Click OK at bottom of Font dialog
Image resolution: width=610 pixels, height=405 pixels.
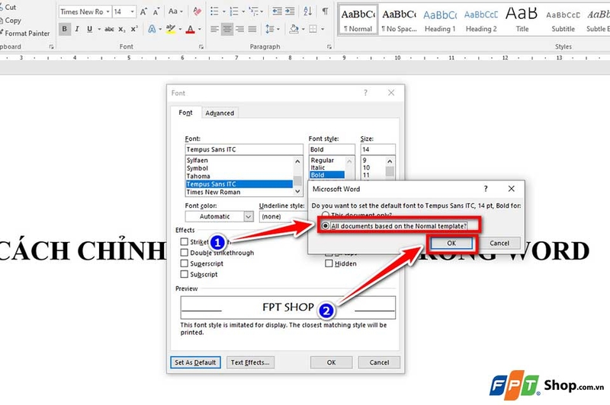point(331,362)
